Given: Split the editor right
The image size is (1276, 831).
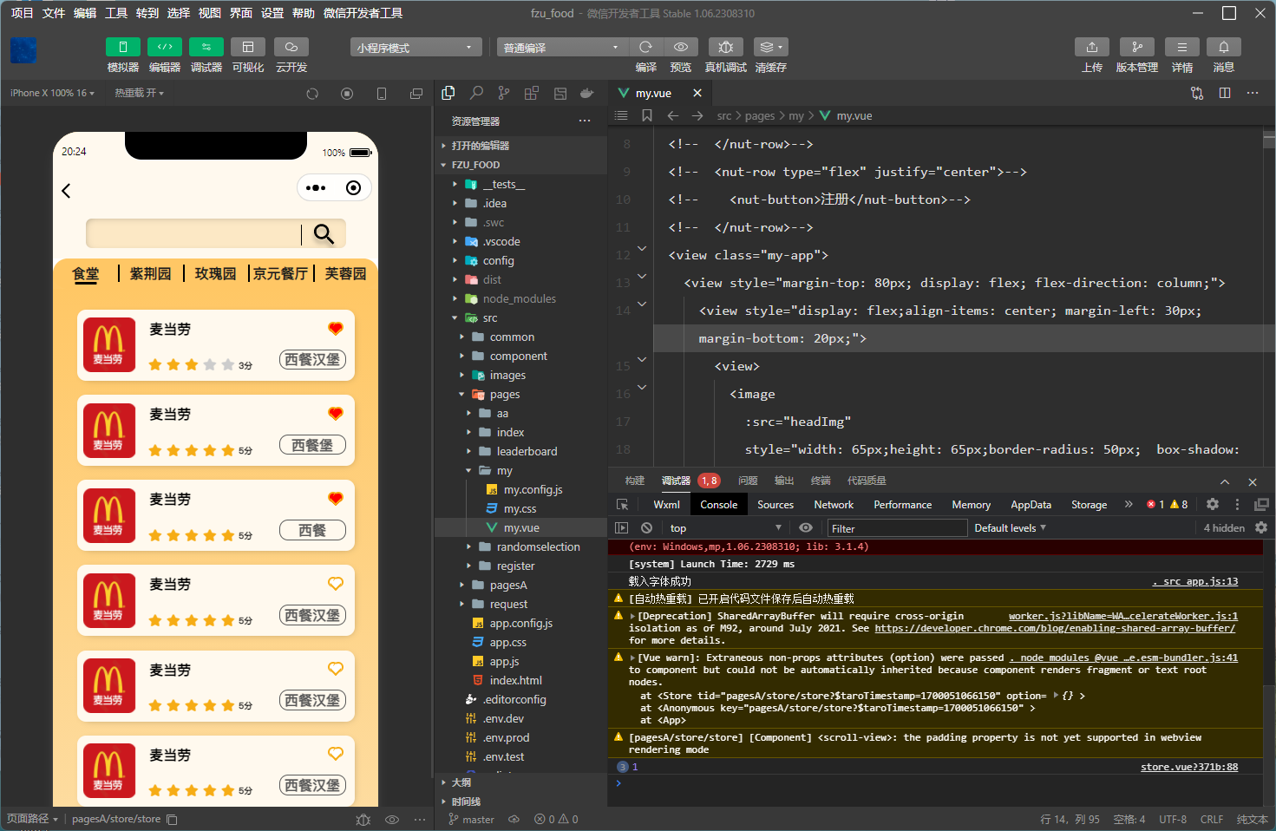Looking at the screenshot, I should (x=1225, y=93).
